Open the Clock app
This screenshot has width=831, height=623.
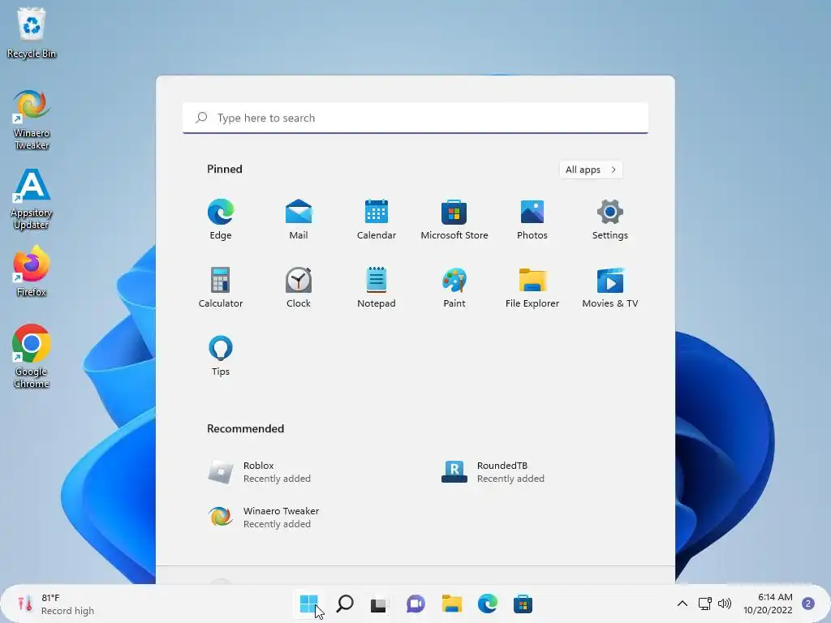click(299, 288)
